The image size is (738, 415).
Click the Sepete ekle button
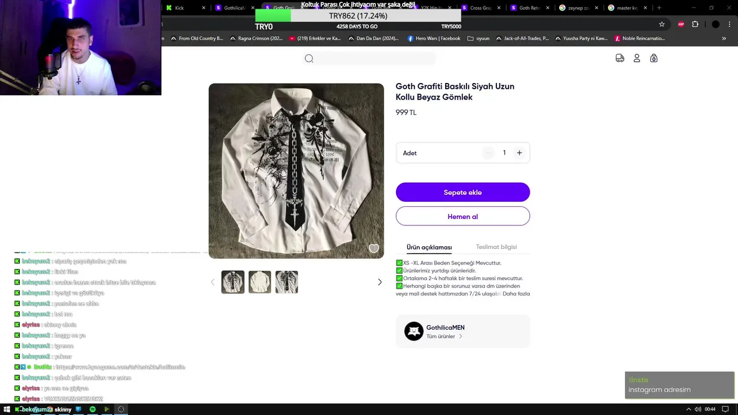pyautogui.click(x=462, y=193)
